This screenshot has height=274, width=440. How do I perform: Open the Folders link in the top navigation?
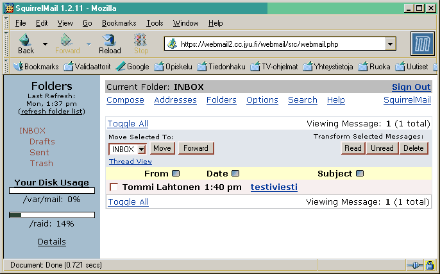tap(221, 100)
